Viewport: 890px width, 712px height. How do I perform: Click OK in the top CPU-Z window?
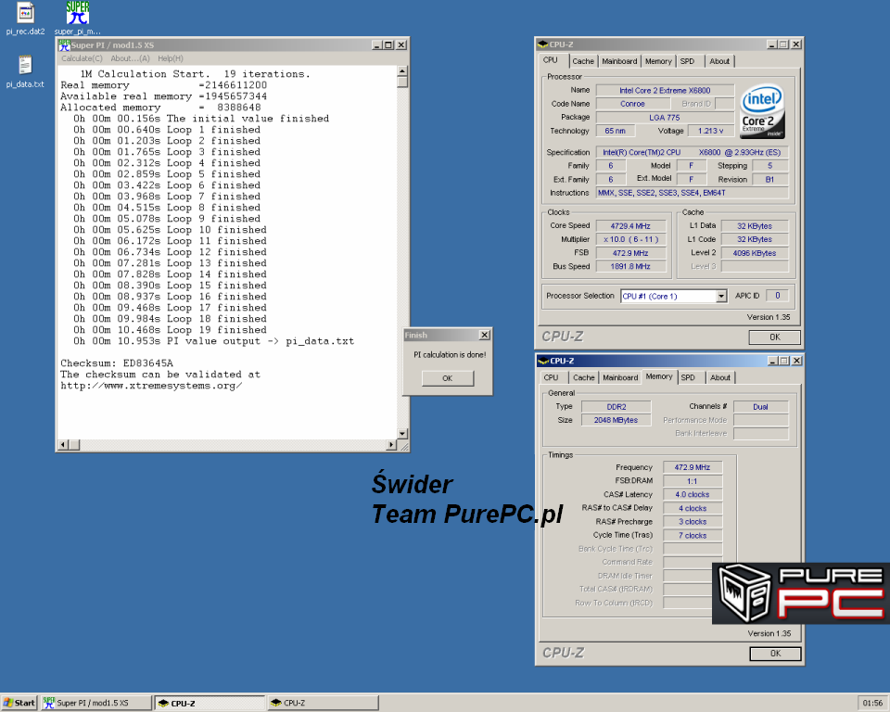click(775, 337)
